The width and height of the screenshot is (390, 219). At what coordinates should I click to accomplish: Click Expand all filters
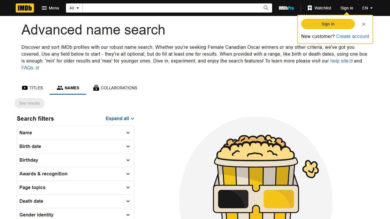(x=120, y=118)
